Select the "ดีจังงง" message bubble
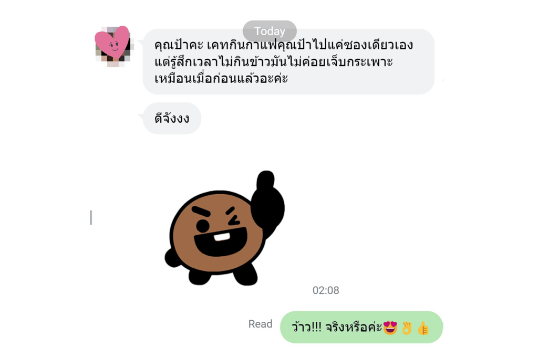538x358 pixels. pyautogui.click(x=172, y=119)
